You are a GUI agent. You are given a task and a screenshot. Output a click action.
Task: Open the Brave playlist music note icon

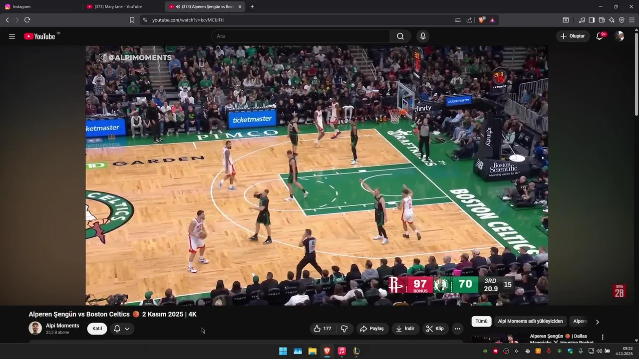tap(582, 20)
